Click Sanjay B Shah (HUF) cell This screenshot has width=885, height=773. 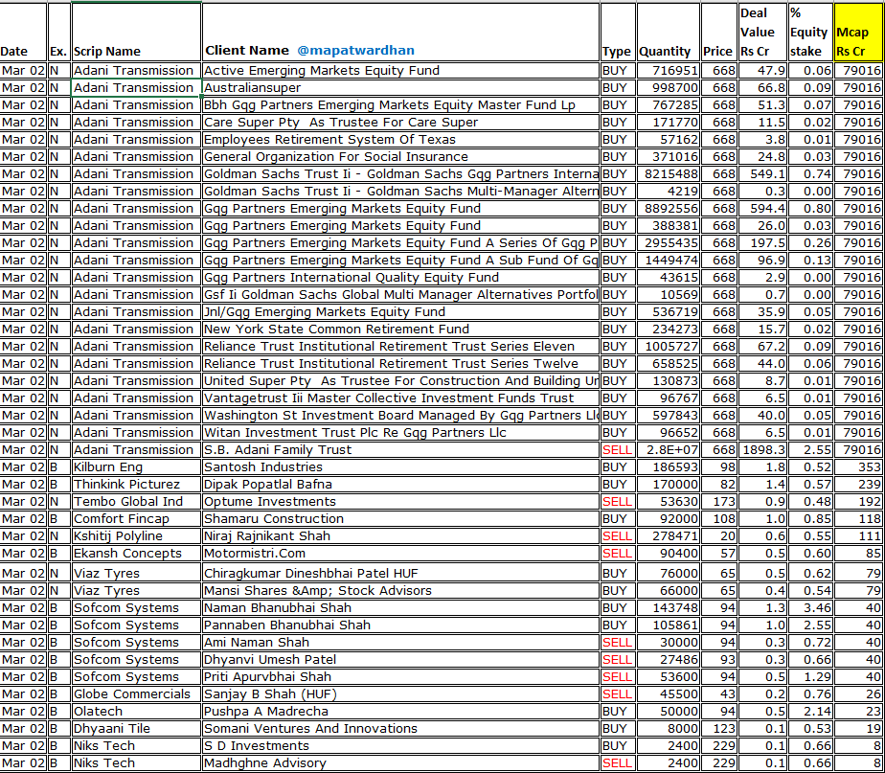(400, 693)
